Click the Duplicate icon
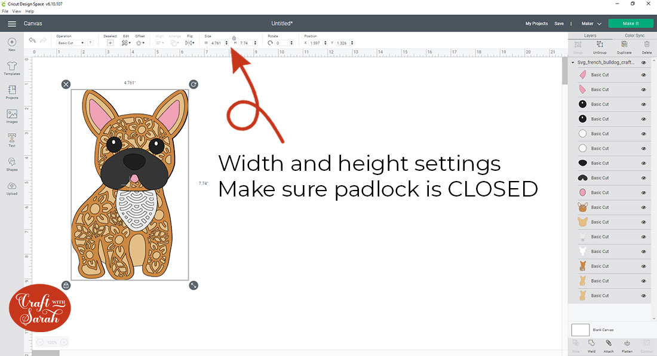657x356 pixels. pyautogui.click(x=624, y=44)
